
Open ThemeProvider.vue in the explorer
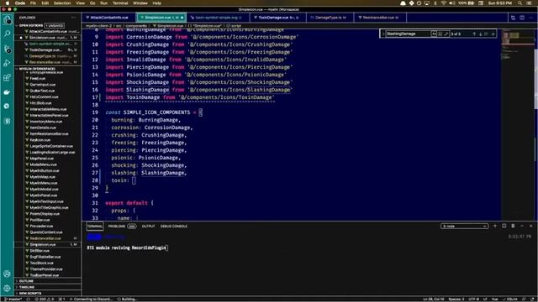46,269
